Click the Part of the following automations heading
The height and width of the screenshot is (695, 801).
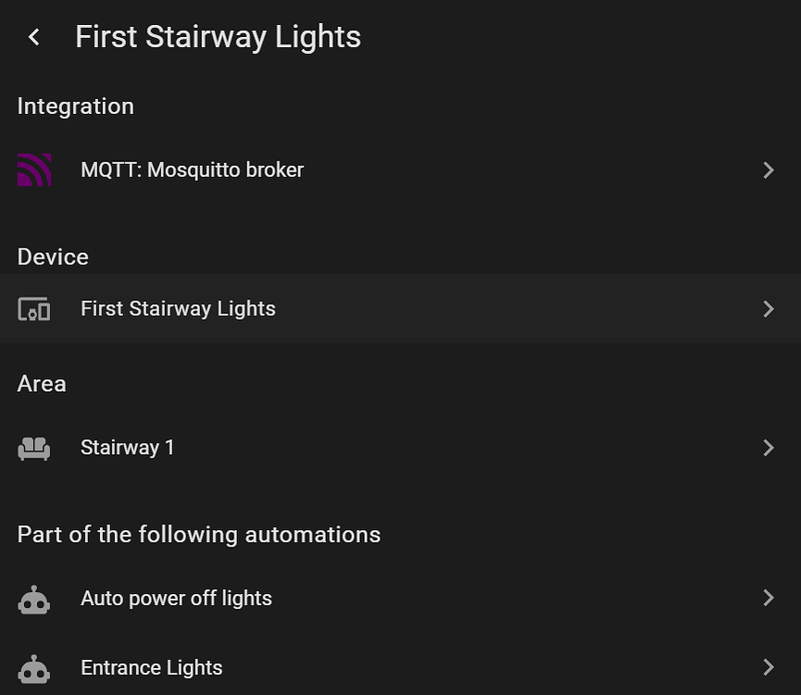198,534
